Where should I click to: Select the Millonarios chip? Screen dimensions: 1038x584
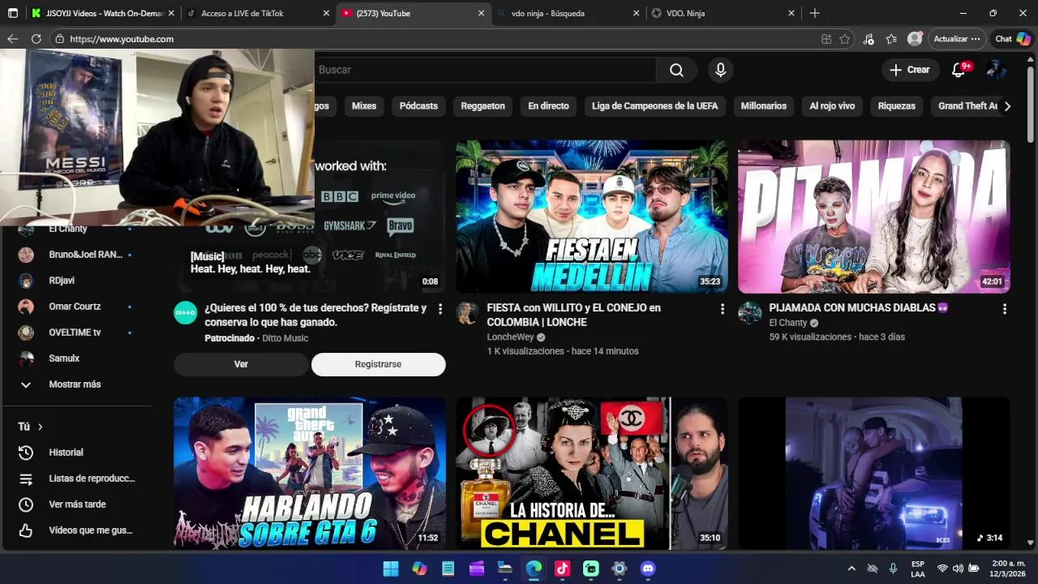coord(764,106)
